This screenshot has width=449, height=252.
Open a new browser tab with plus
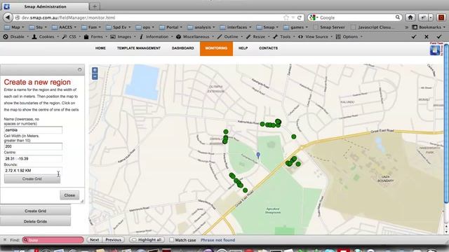coord(95,6)
